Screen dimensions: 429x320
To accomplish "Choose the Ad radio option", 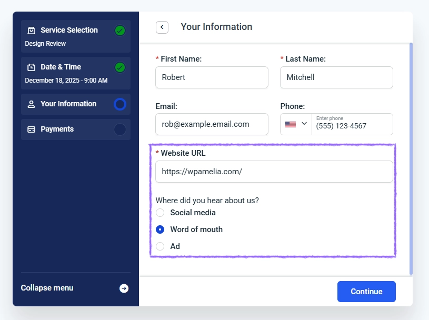I will coord(160,246).
